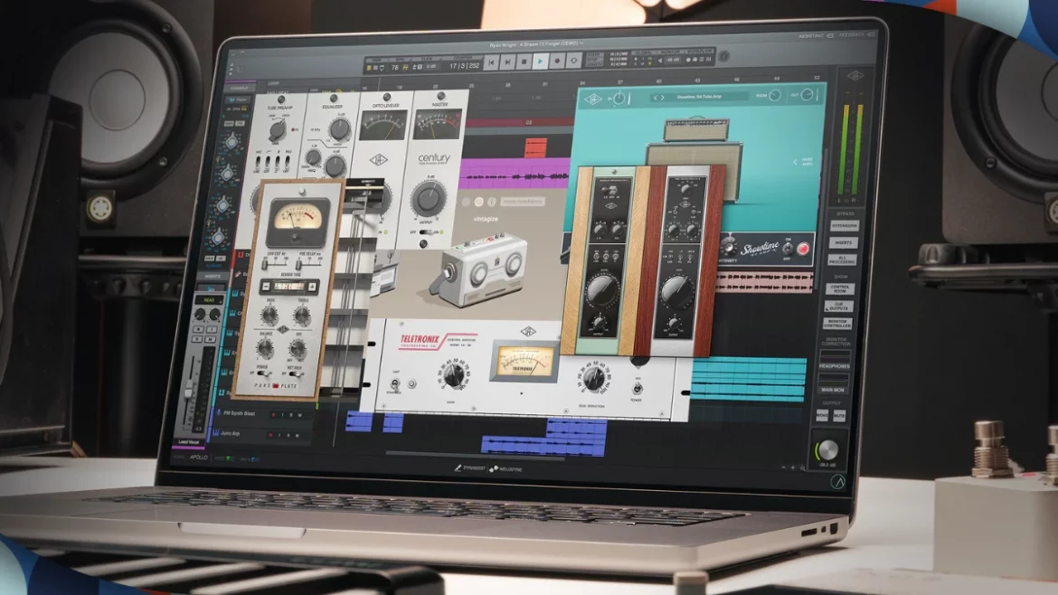
Task: Click the Rewind to start transport icon
Action: (x=491, y=62)
